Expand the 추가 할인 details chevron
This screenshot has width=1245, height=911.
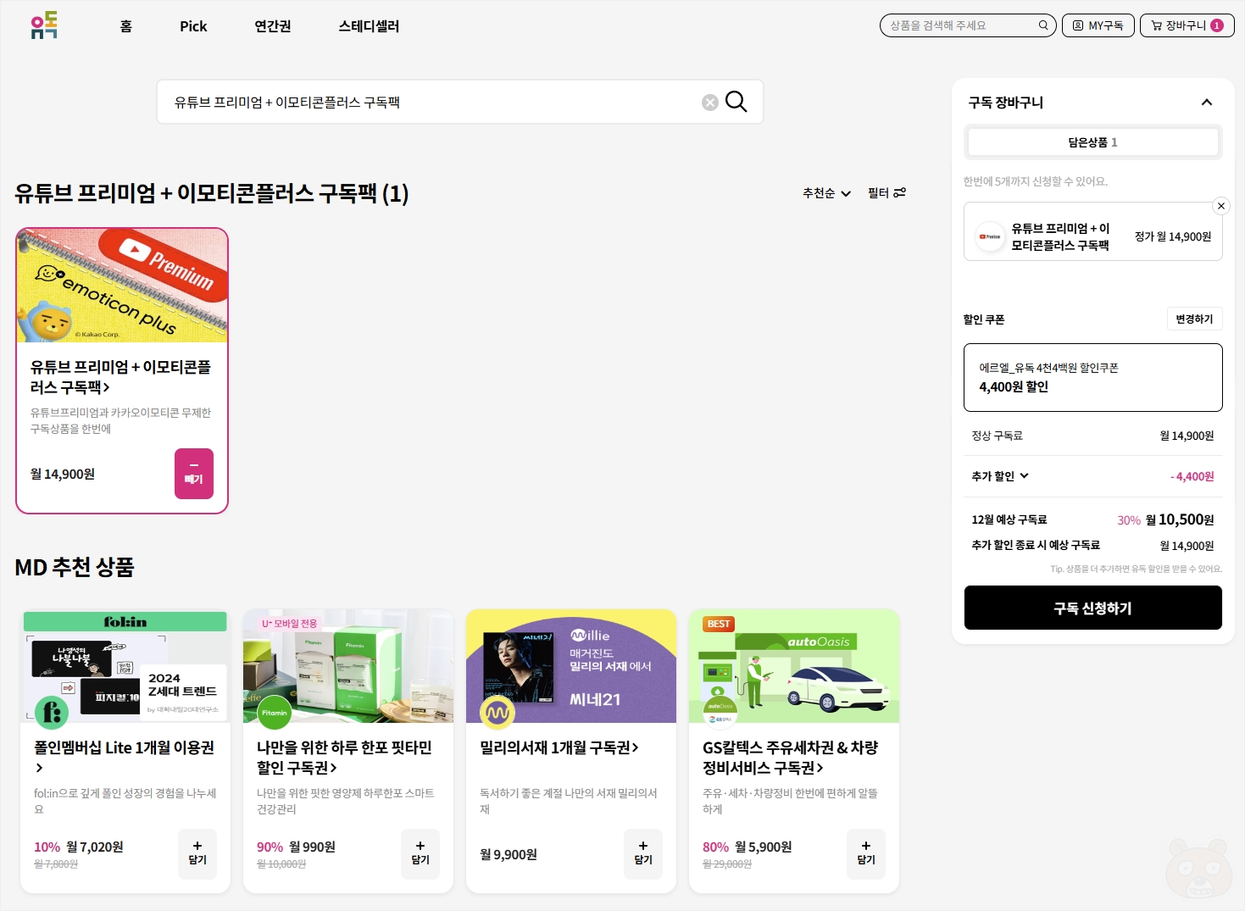click(1024, 476)
